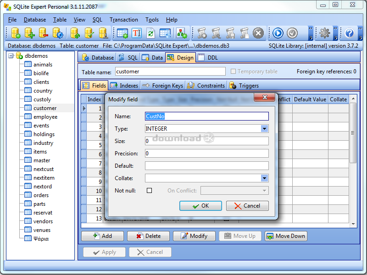Open the Transaction menu

pyautogui.click(x=123, y=20)
